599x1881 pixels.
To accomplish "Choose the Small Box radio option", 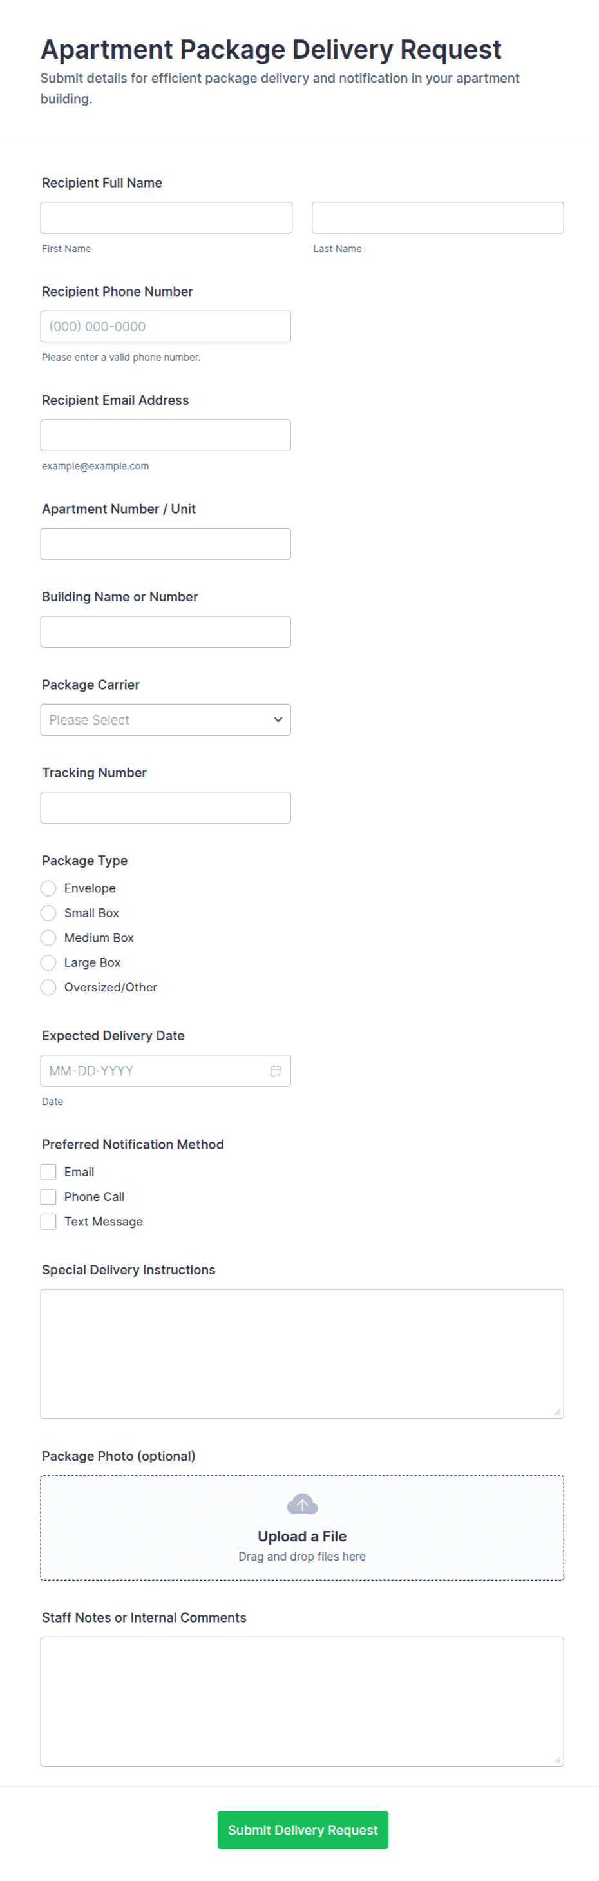I will tap(49, 913).
